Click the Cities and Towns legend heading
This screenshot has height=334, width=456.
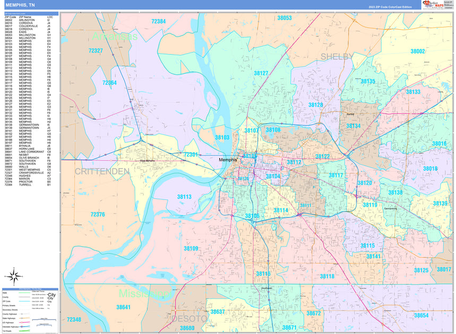(38, 292)
